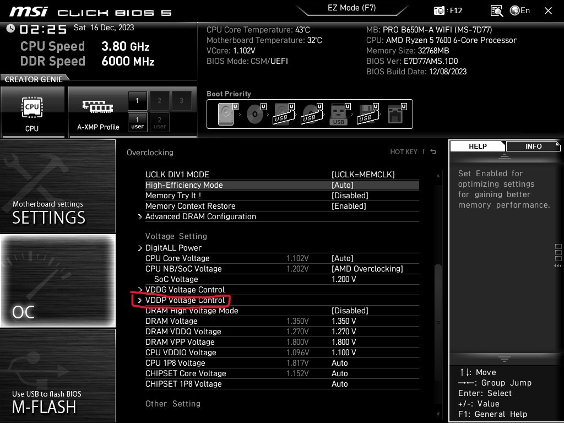Edit CHIPSET Core Voltage Auto field
This screenshot has width=564, height=423.
[339, 373]
